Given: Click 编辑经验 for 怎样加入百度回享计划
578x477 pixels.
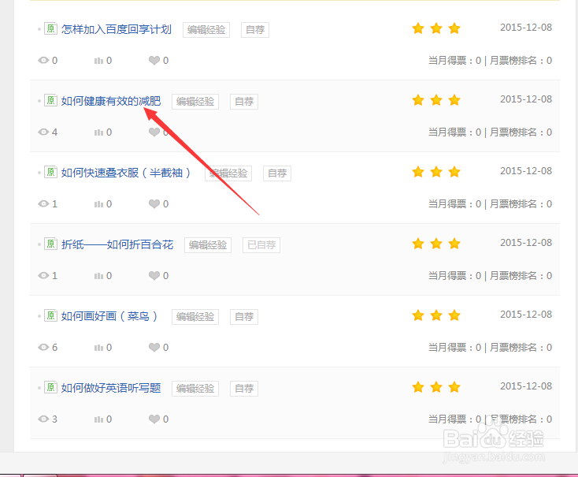Looking at the screenshot, I should click(206, 30).
